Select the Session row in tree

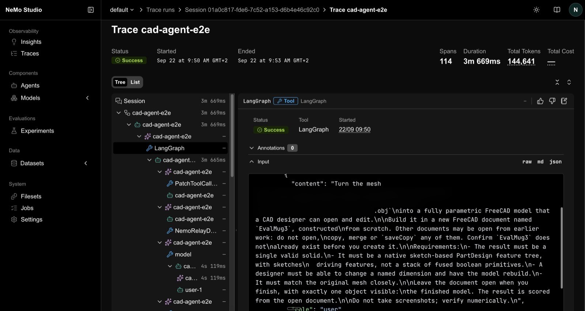tap(170, 101)
